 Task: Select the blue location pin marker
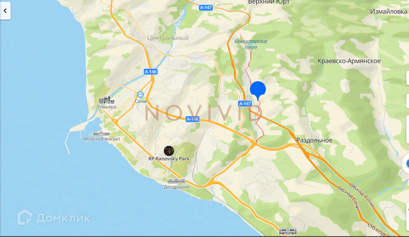pos(258,91)
